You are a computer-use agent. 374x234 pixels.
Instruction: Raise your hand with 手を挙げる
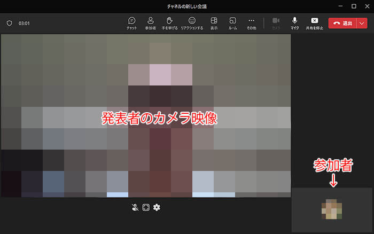(x=169, y=24)
